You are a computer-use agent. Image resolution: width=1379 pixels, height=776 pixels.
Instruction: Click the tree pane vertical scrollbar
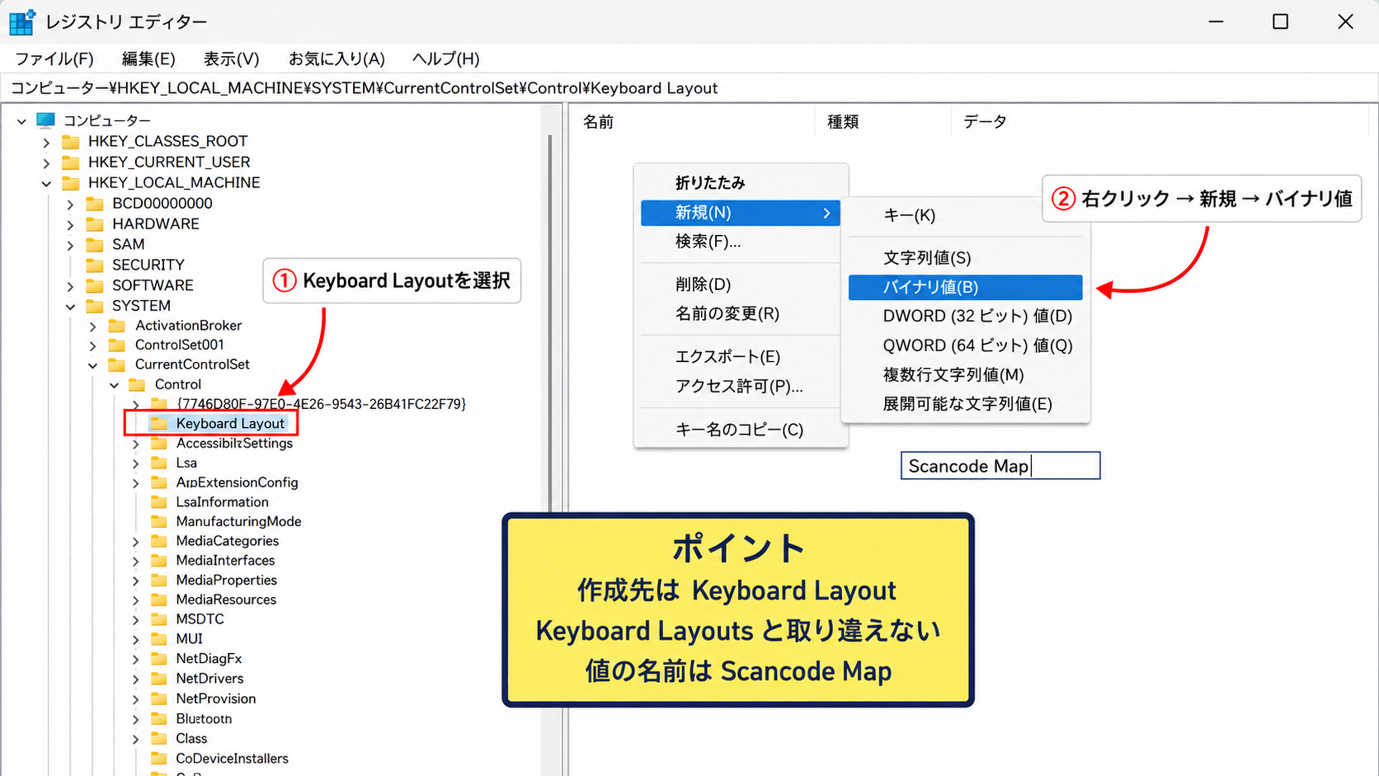(550, 440)
